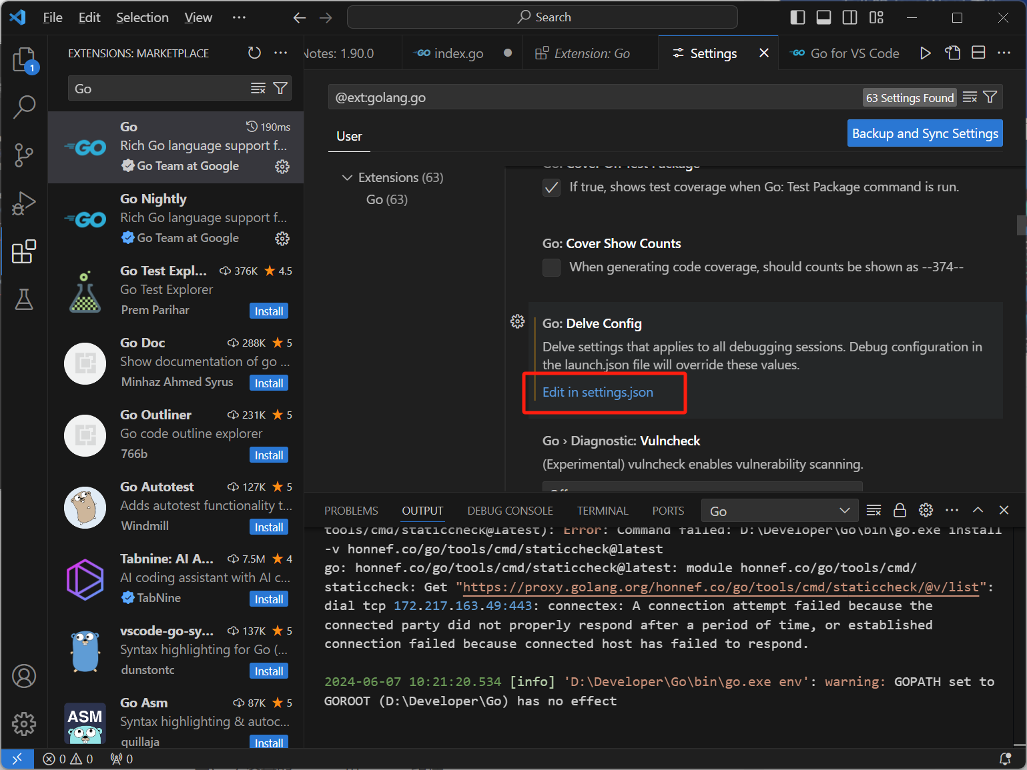
Task: Clear settings search input
Action: [970, 97]
